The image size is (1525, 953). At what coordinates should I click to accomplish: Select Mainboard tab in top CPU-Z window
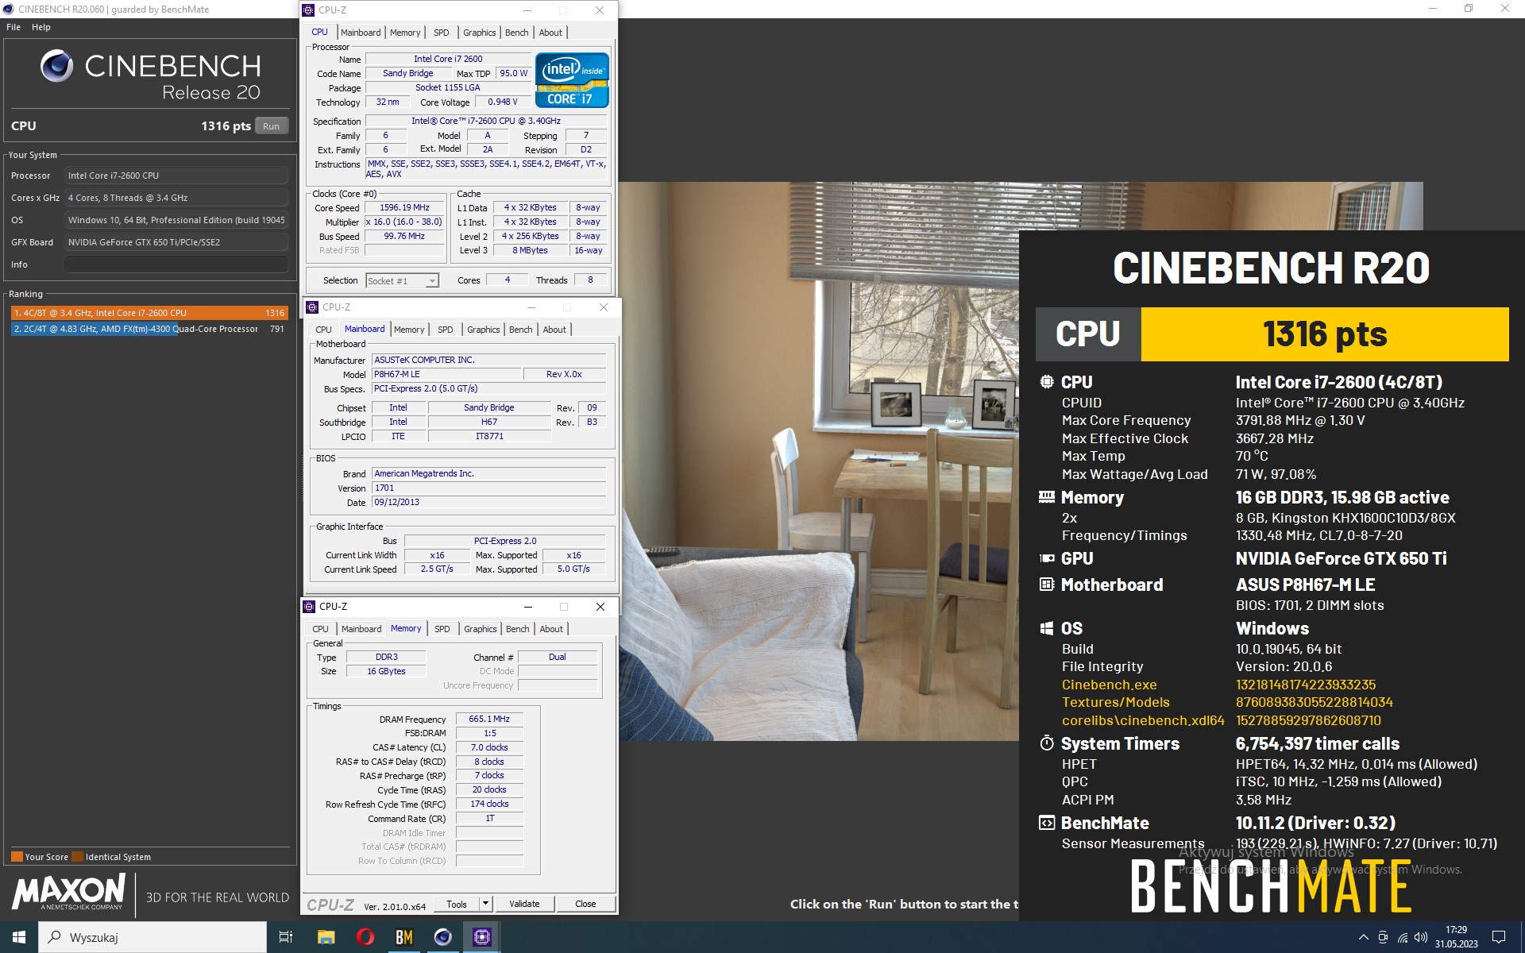coord(361,33)
